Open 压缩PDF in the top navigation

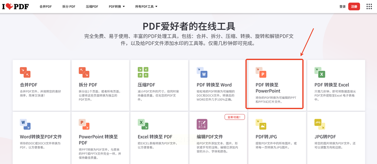[92, 7]
